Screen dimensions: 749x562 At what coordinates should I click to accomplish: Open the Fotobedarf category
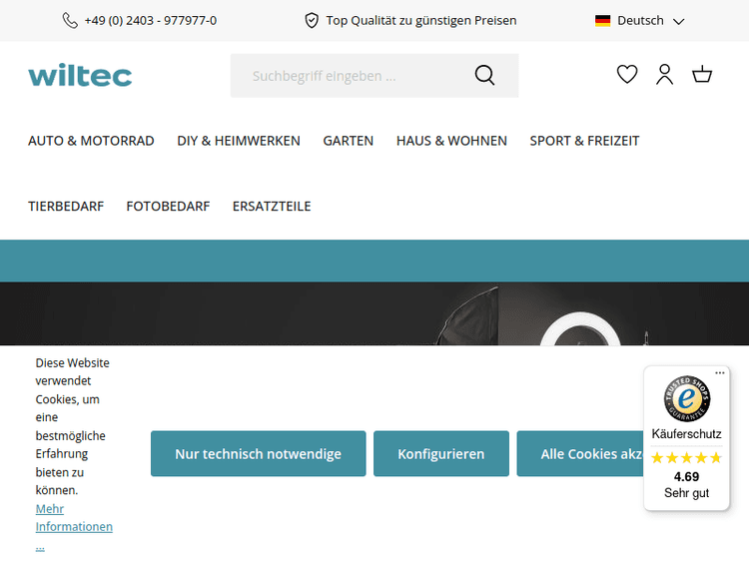click(168, 207)
